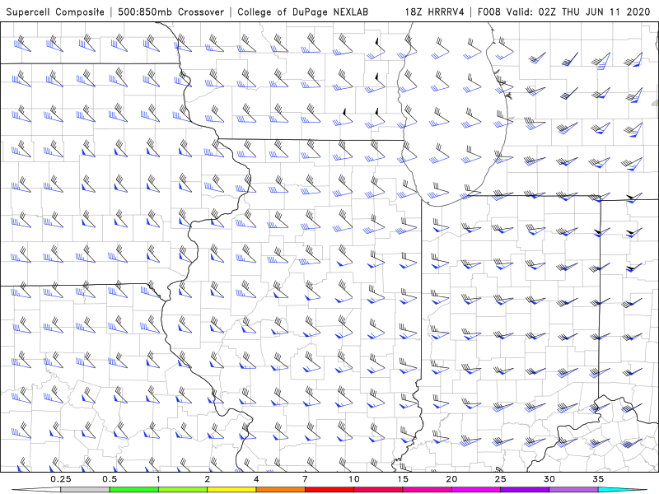Click the legend value 2
The width and height of the screenshot is (659, 494).
coord(208,479)
